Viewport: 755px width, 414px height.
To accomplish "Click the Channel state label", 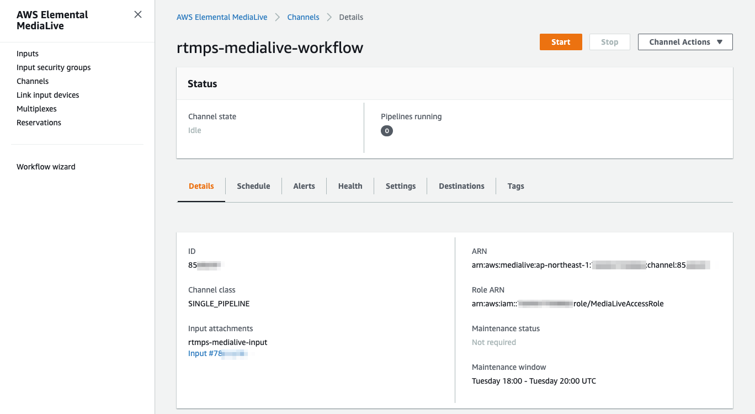I will pyautogui.click(x=212, y=116).
